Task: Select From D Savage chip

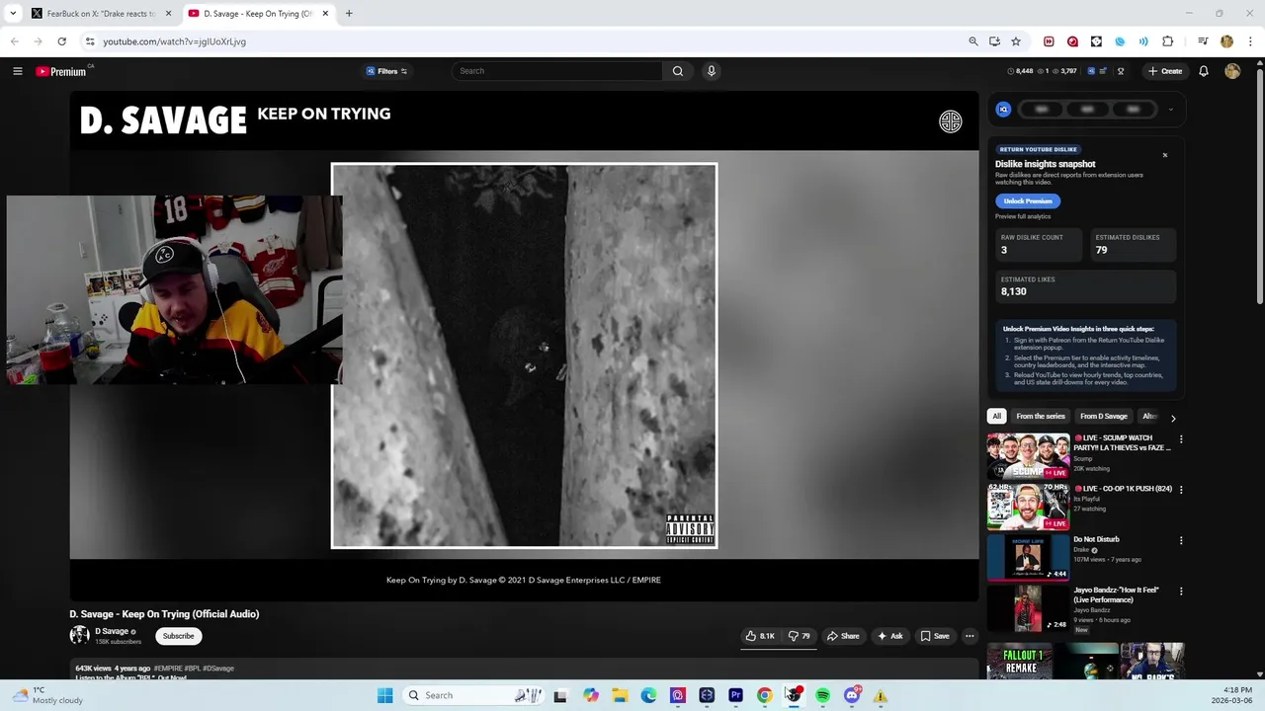Action: pyautogui.click(x=1104, y=417)
